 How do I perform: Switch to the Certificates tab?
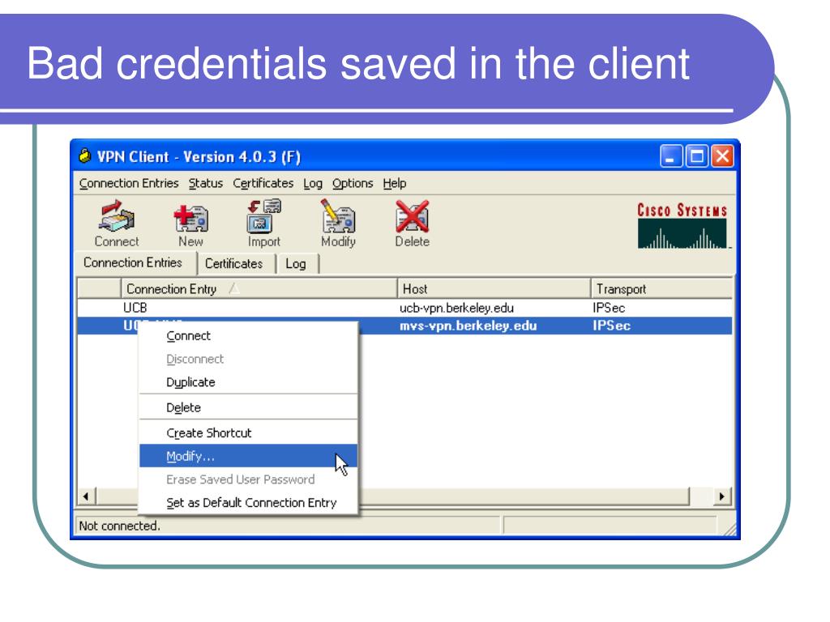point(236,263)
